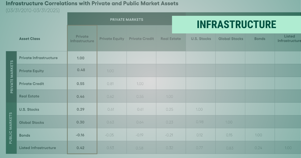Click the PRIVATE MARKETS top group header
301x158 pixels.
127,20
